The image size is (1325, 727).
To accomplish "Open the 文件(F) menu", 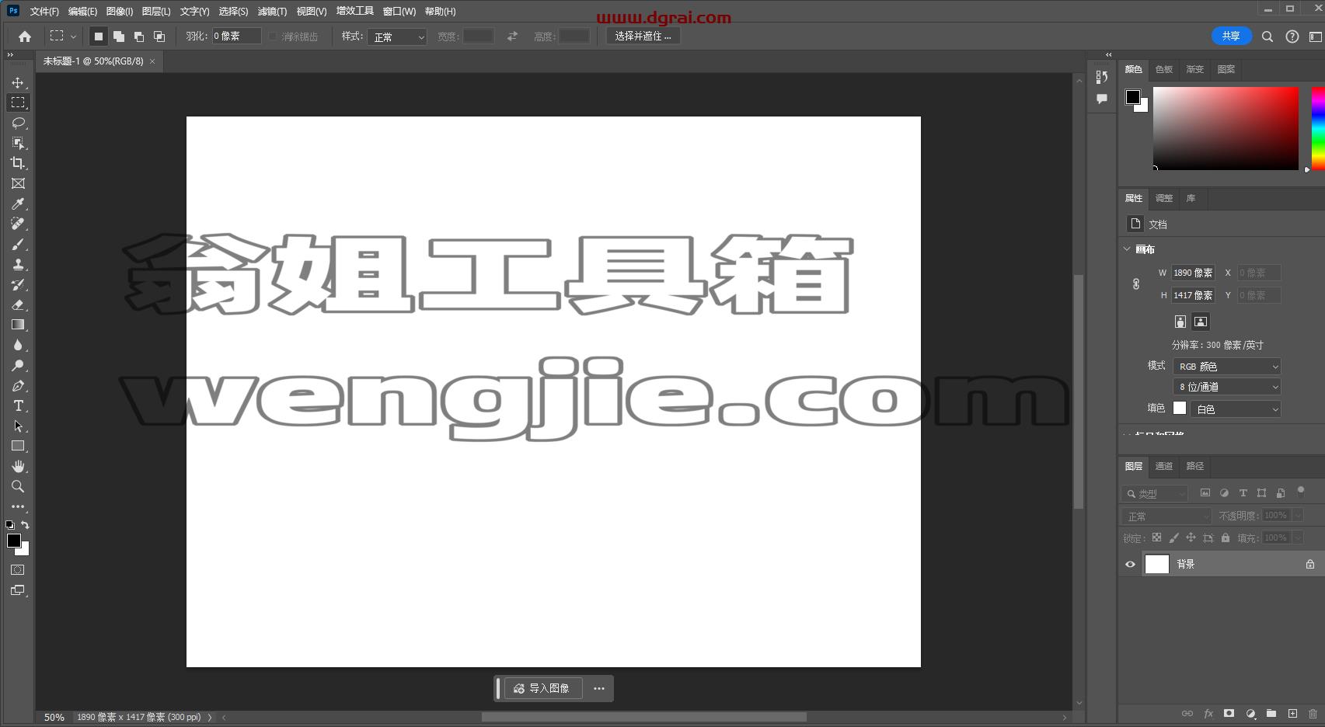I will pos(44,12).
